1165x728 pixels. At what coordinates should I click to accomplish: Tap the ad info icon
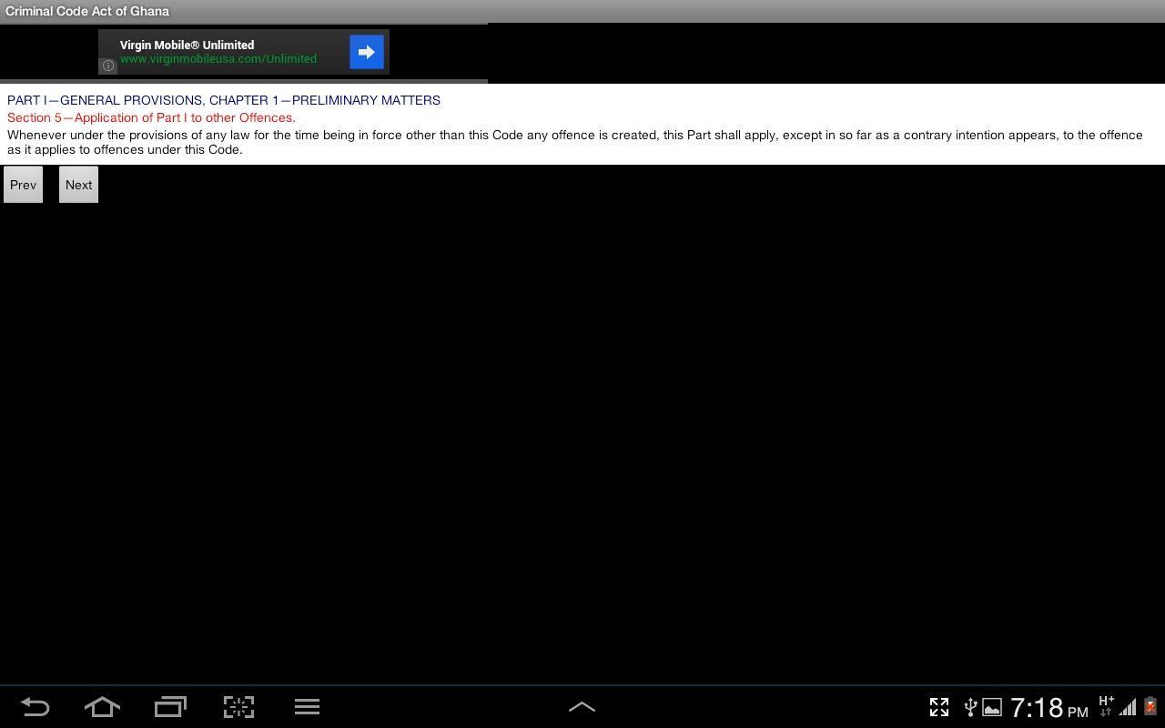107,66
